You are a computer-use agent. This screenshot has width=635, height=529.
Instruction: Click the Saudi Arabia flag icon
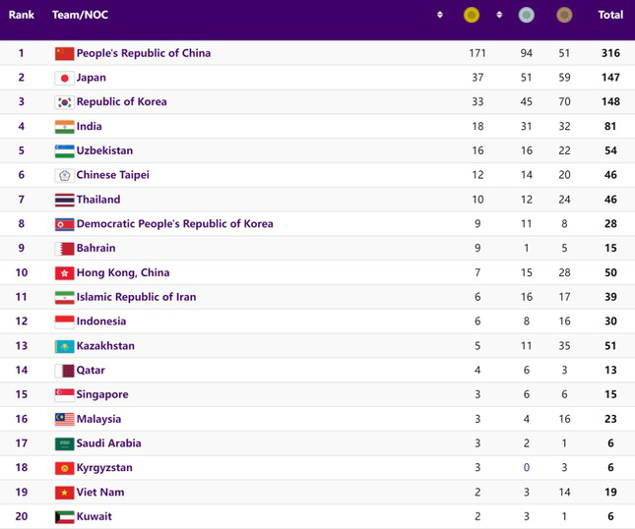coord(64,443)
